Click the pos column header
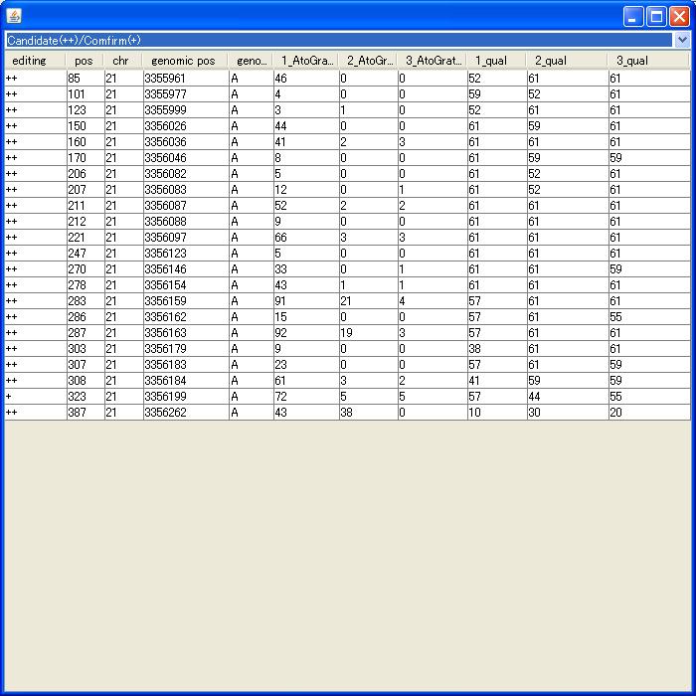 click(85, 61)
